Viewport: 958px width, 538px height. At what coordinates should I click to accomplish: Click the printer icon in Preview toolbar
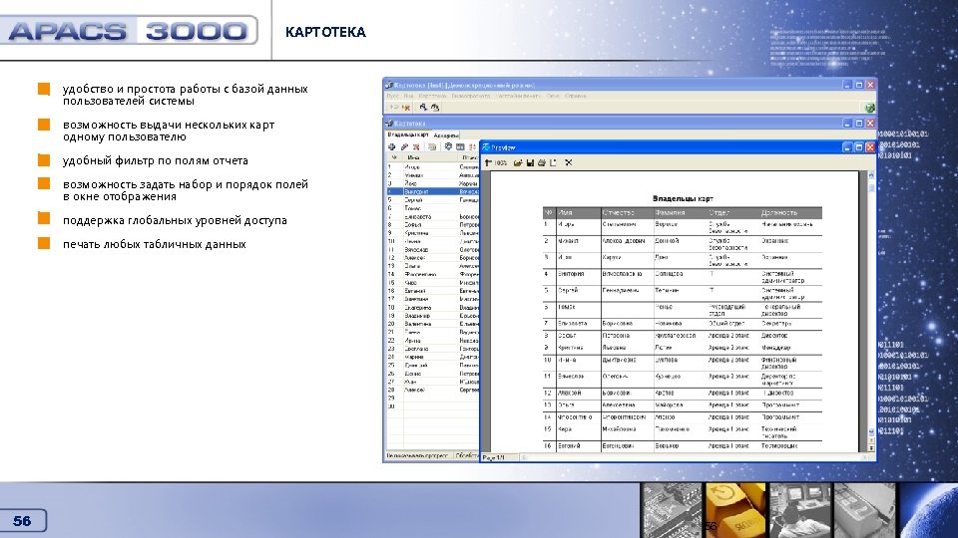541,162
